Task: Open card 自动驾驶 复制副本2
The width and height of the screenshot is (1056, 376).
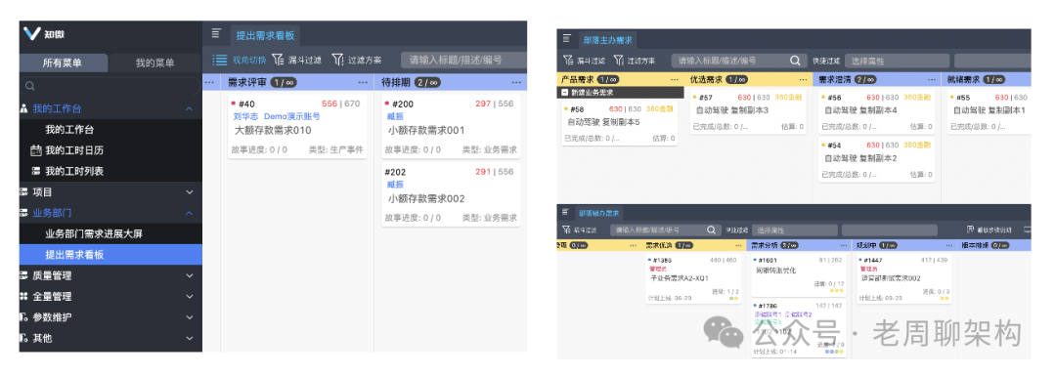Action: pyautogui.click(x=876, y=159)
